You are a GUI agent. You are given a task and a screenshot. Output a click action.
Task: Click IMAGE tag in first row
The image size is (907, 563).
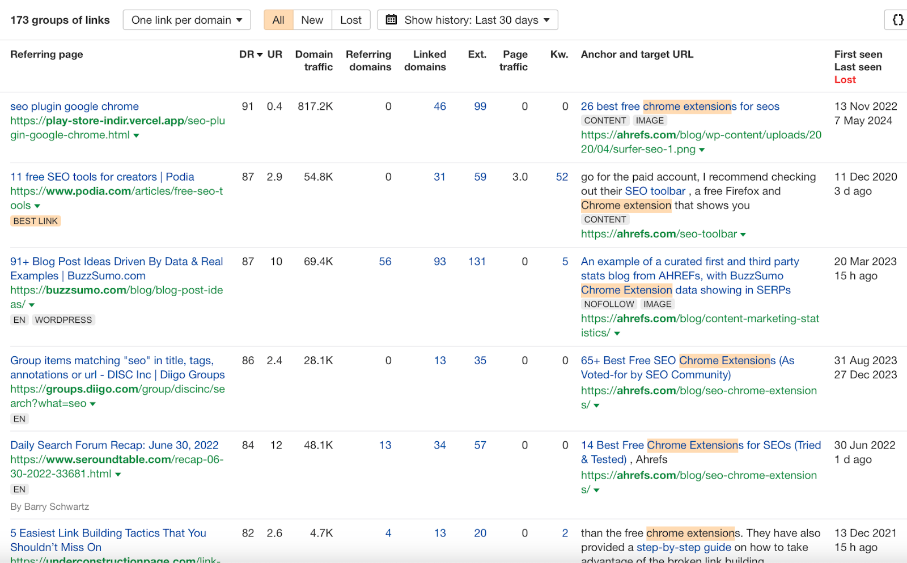coord(650,121)
